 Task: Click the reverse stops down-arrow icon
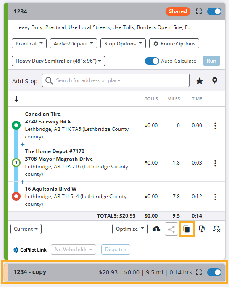click(16, 99)
